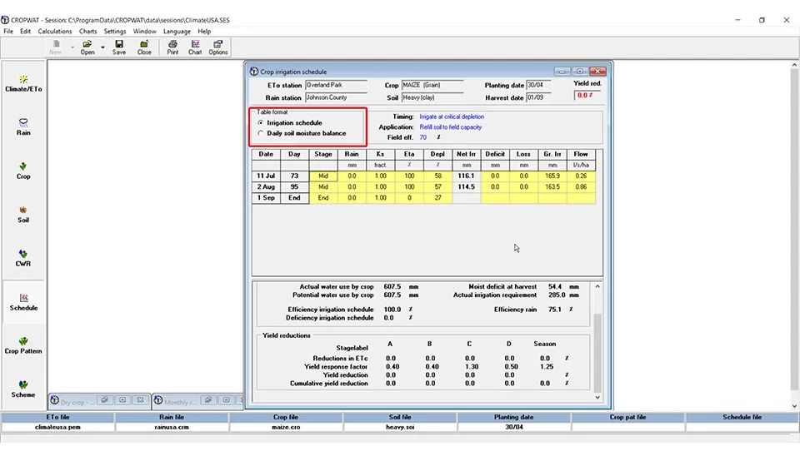Open the CWR module

click(23, 258)
